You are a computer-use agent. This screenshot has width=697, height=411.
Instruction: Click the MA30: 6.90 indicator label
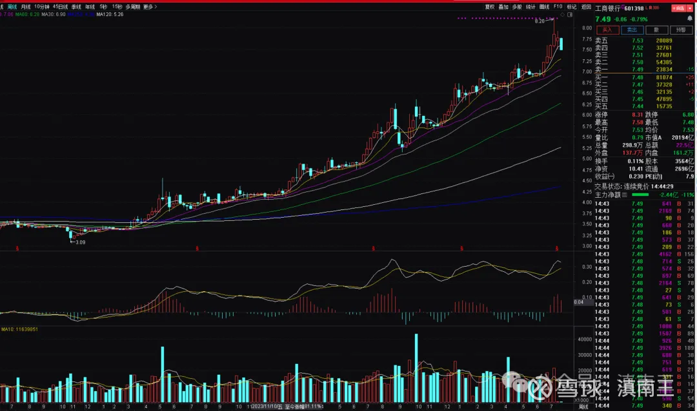(54, 15)
